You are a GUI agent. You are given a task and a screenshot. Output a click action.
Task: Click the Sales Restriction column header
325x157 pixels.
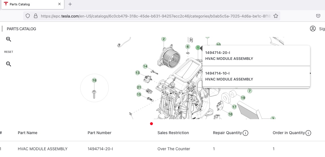click(173, 133)
